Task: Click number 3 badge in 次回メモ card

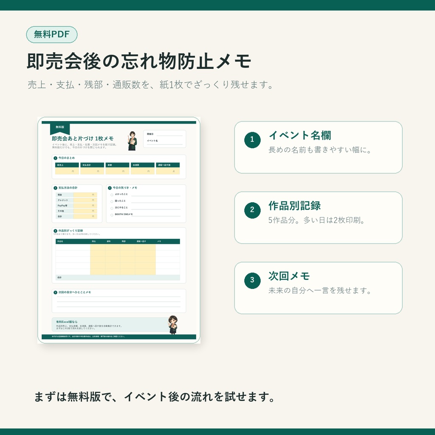Action: pos(252,280)
